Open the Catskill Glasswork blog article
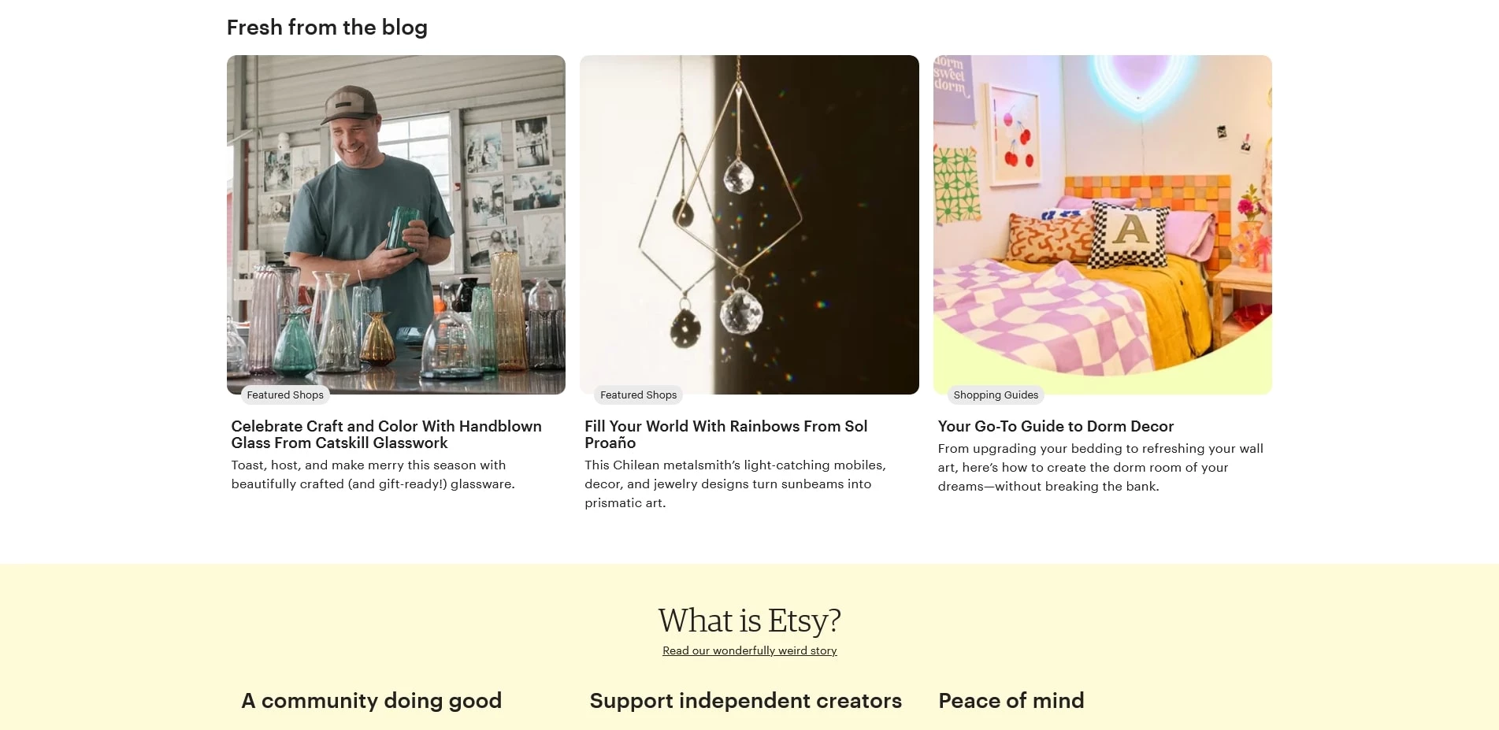 (x=385, y=434)
